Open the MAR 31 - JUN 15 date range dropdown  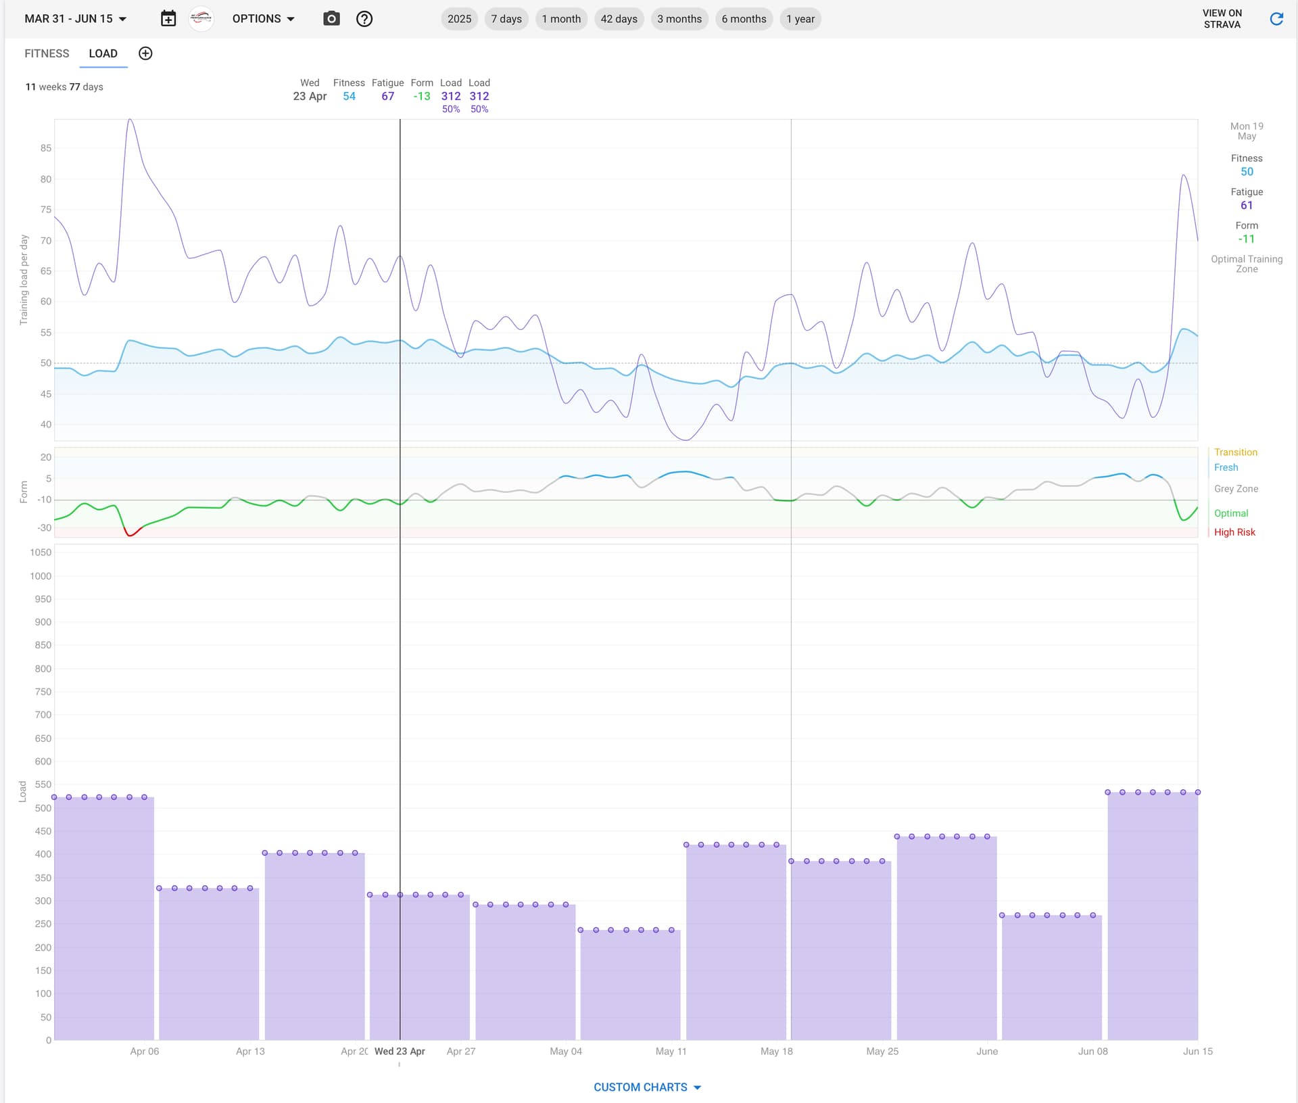click(x=75, y=19)
